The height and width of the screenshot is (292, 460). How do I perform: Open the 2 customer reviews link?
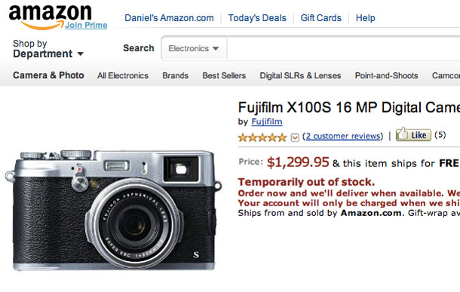[x=342, y=136]
